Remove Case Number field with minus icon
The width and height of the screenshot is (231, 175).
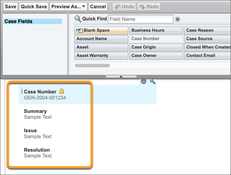pos(143,82)
